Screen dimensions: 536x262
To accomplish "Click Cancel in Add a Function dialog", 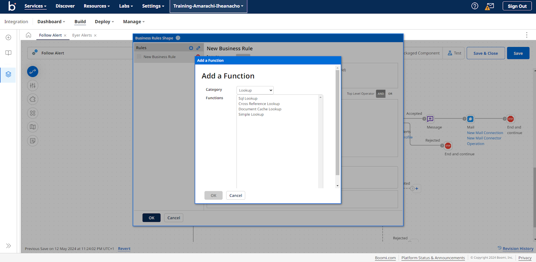I will click(236, 195).
